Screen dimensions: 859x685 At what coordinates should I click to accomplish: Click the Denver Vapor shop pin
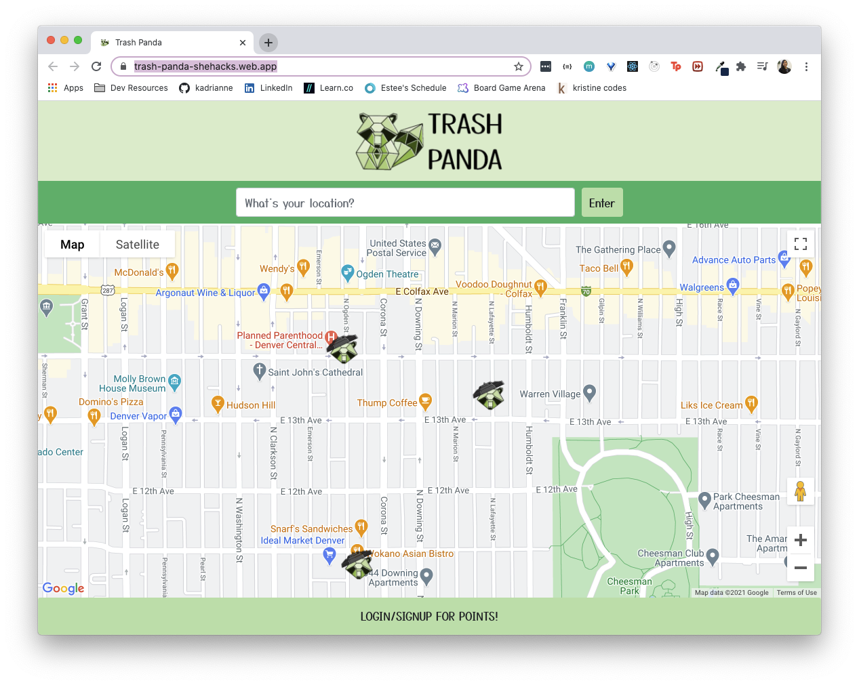[x=176, y=415]
